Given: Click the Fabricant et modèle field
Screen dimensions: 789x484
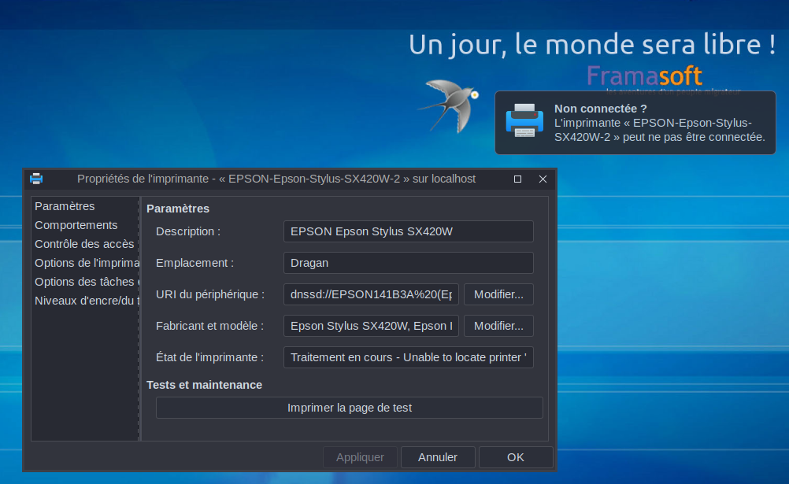Looking at the screenshot, I should click(x=372, y=326).
